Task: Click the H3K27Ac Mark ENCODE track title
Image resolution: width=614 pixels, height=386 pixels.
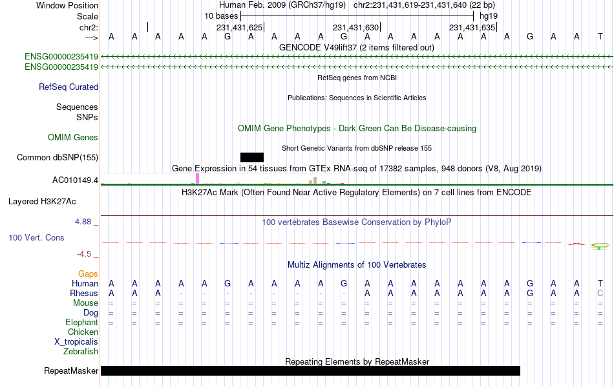Action: [x=357, y=193]
